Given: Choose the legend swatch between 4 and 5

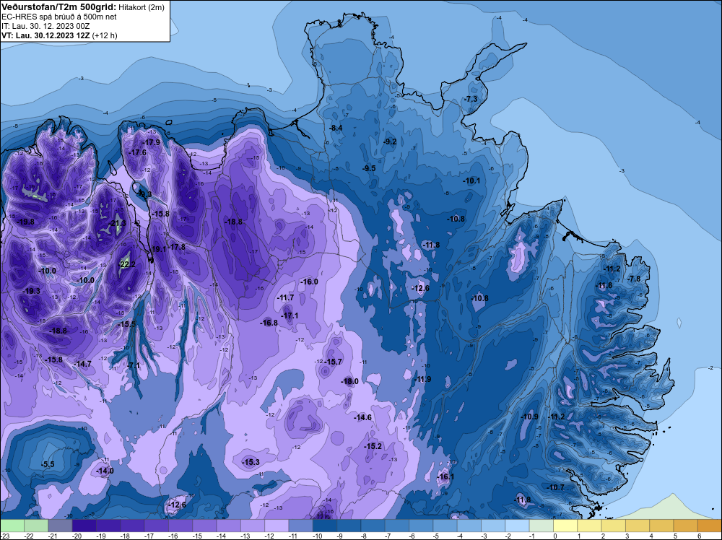Looking at the screenshot, I should pos(661,526).
